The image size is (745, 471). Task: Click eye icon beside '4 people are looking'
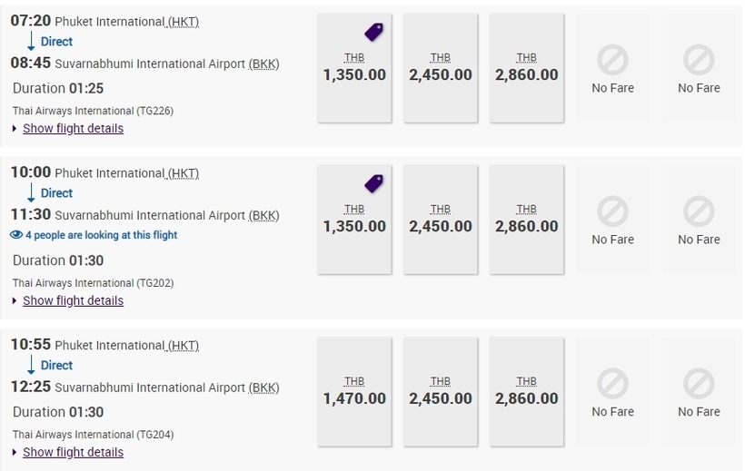click(15, 235)
